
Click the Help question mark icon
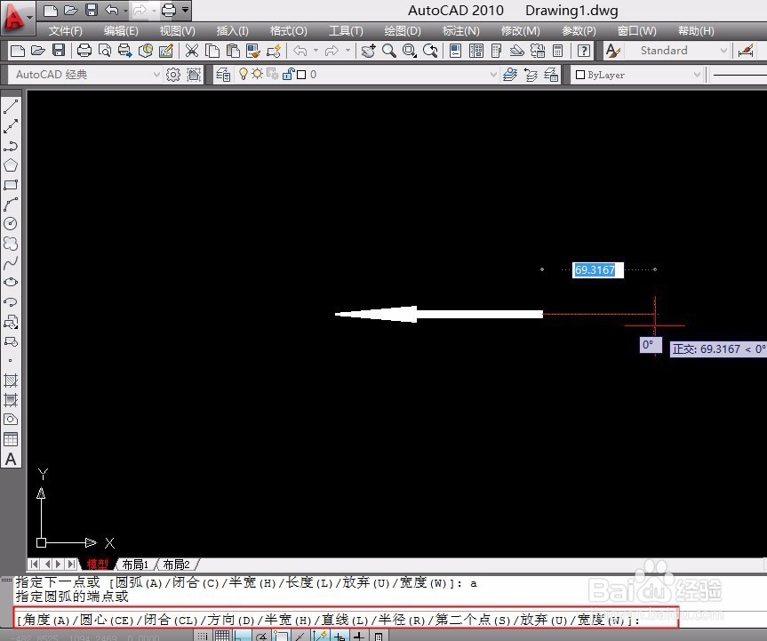[584, 51]
